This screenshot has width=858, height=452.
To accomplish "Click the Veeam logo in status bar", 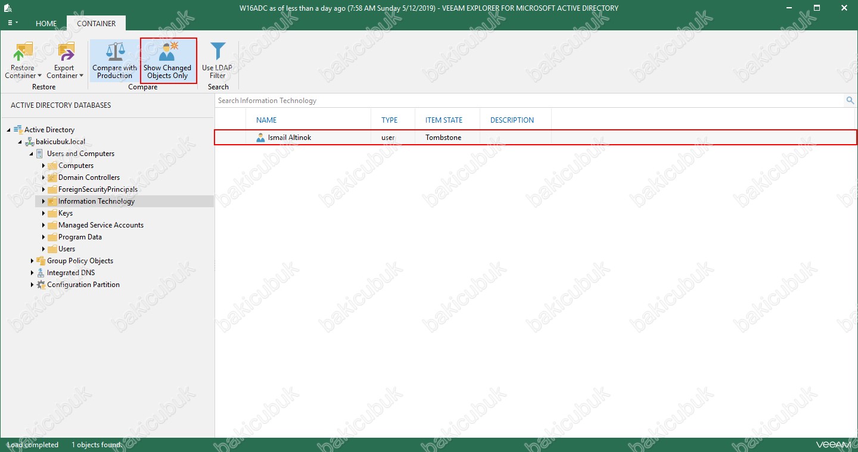I will coord(834,445).
